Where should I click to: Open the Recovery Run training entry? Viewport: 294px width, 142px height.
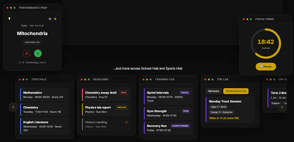[x=168, y=128]
